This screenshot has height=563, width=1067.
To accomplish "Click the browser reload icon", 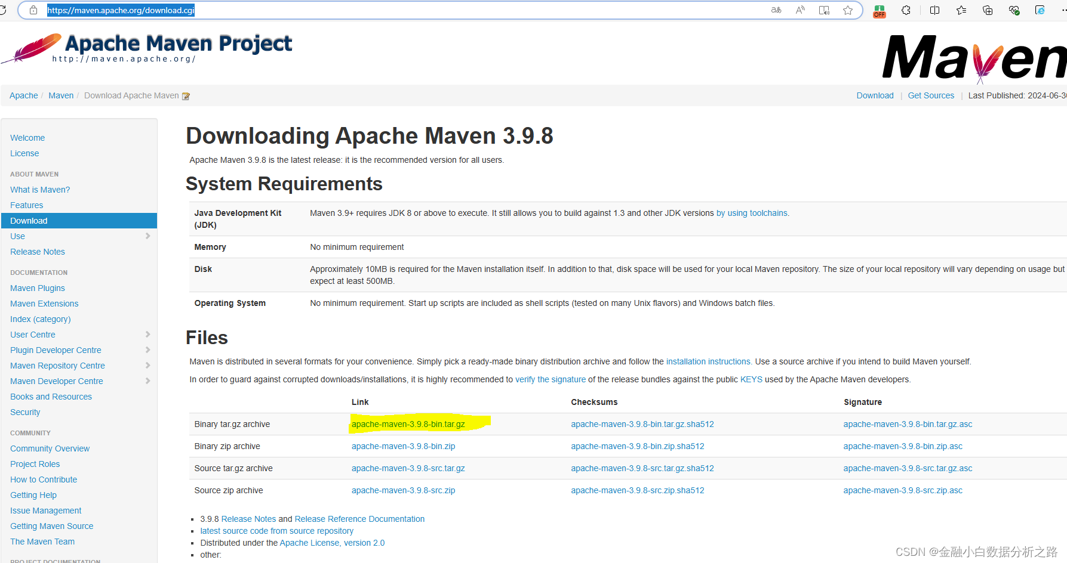I will click(3, 10).
